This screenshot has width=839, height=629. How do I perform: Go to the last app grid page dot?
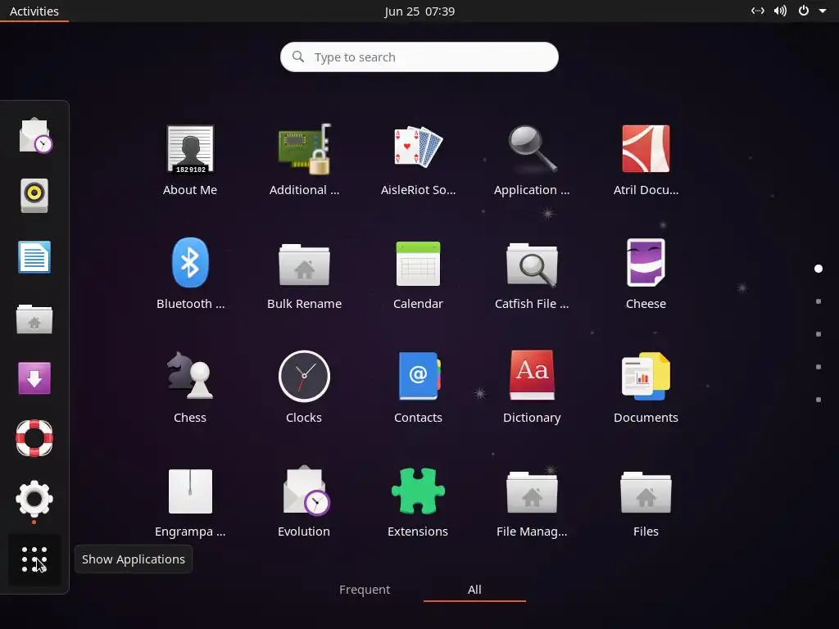point(819,400)
